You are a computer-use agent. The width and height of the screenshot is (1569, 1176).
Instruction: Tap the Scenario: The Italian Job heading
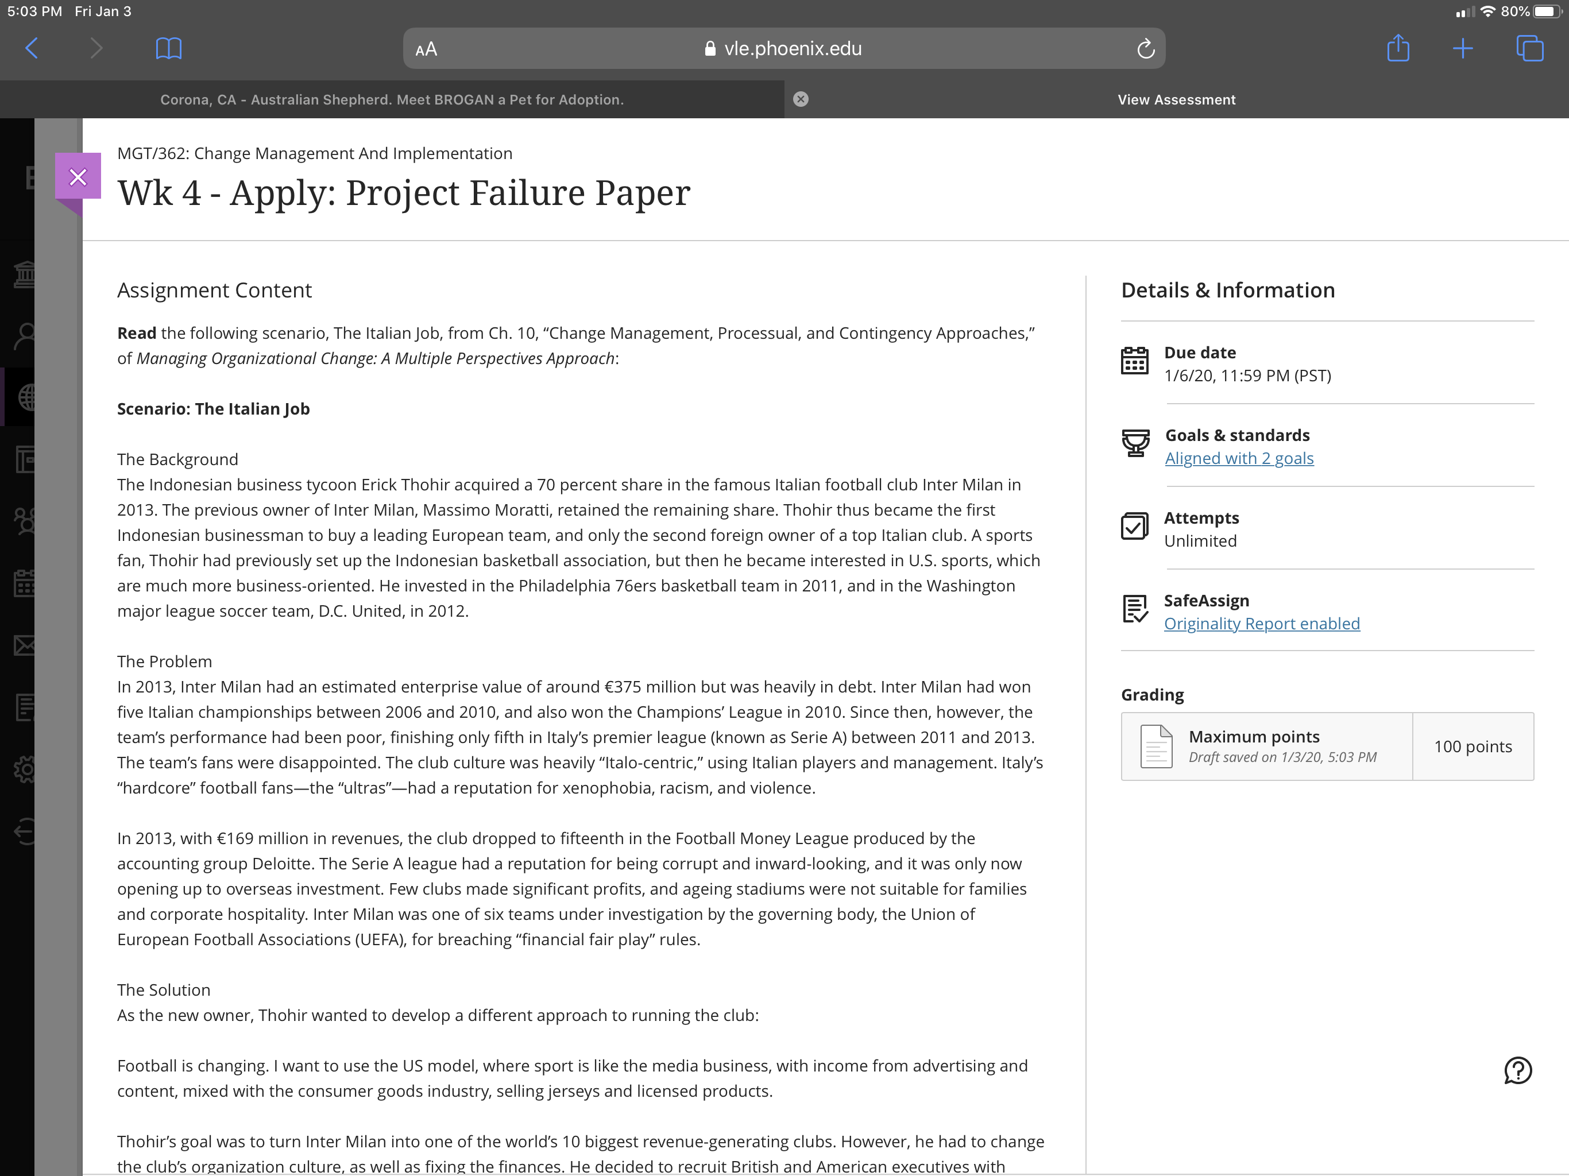[x=214, y=409]
